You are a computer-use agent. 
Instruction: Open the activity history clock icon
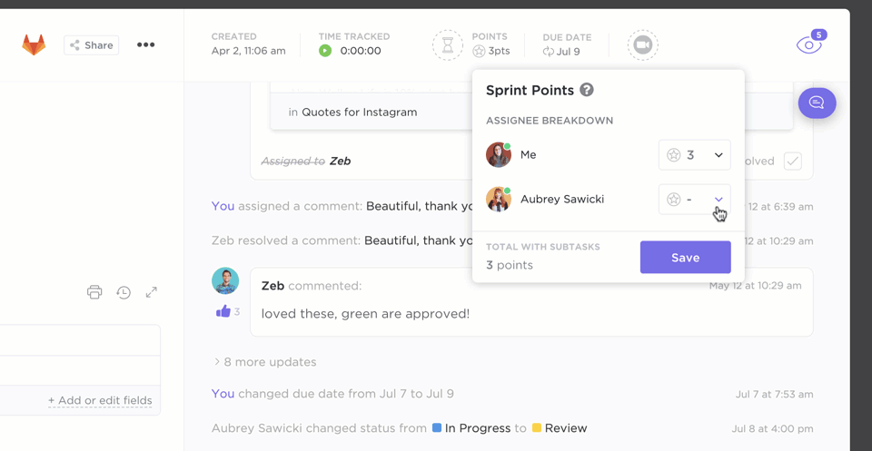pyautogui.click(x=124, y=292)
